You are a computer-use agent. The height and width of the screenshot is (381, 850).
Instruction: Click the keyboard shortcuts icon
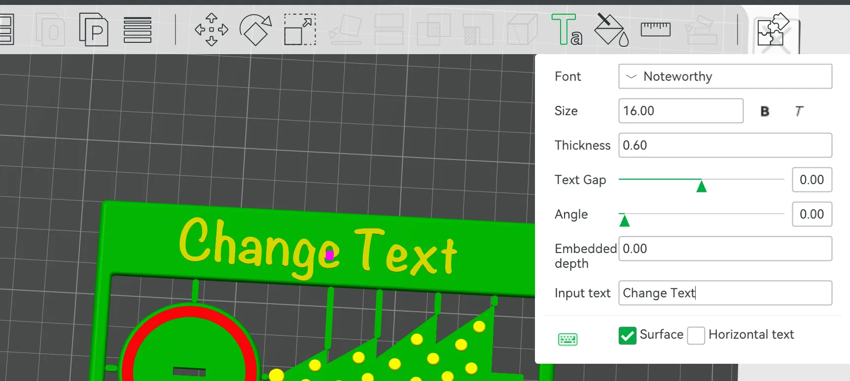pyautogui.click(x=567, y=339)
